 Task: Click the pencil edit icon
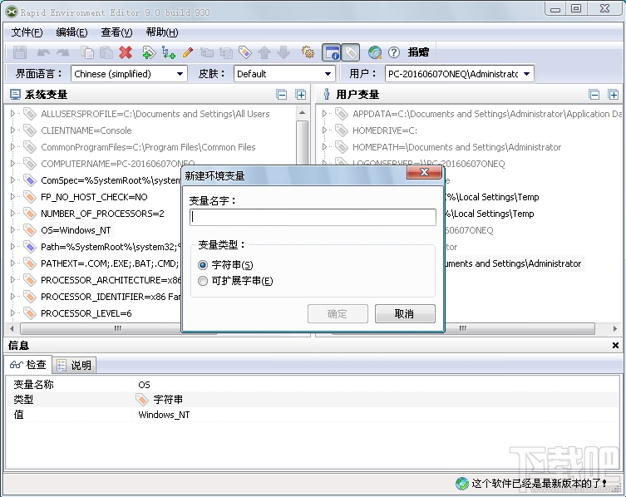(188, 52)
